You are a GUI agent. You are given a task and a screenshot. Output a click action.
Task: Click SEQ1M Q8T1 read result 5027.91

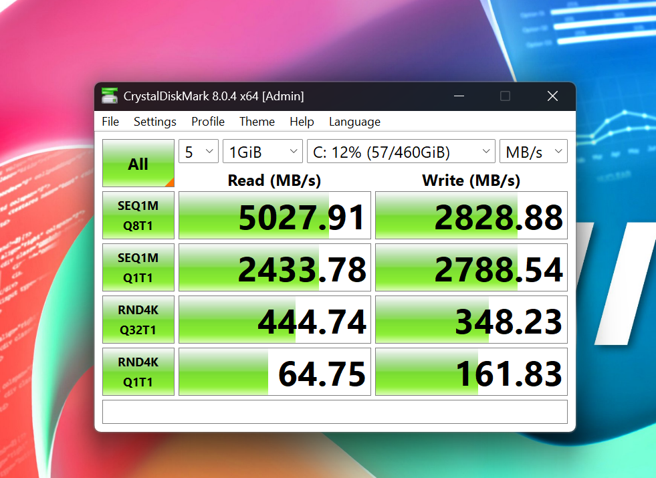pos(275,215)
